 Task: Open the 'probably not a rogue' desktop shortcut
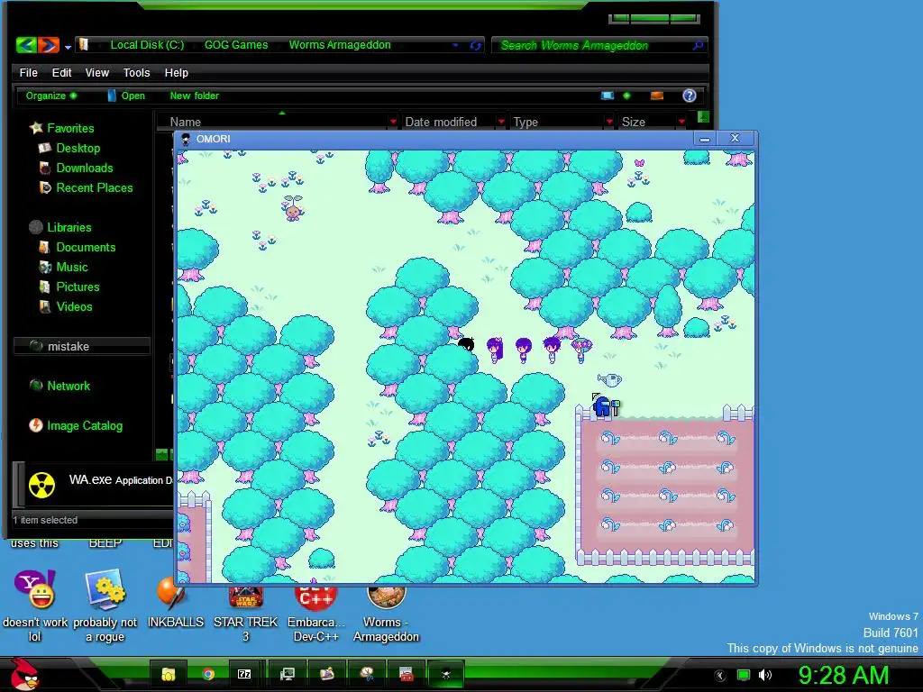point(105,604)
